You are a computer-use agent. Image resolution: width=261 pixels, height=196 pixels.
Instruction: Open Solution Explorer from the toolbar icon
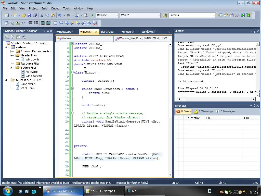coord(220,15)
